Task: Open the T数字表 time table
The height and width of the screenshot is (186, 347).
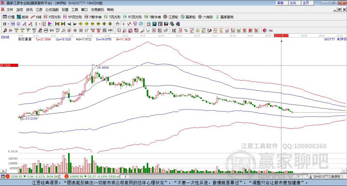Action: 152,17
